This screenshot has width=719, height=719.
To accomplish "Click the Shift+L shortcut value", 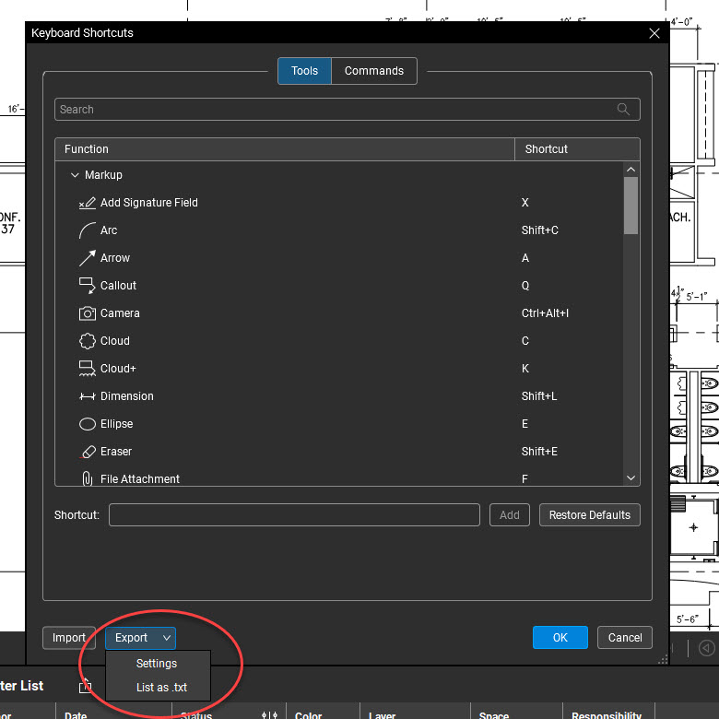I will (539, 396).
